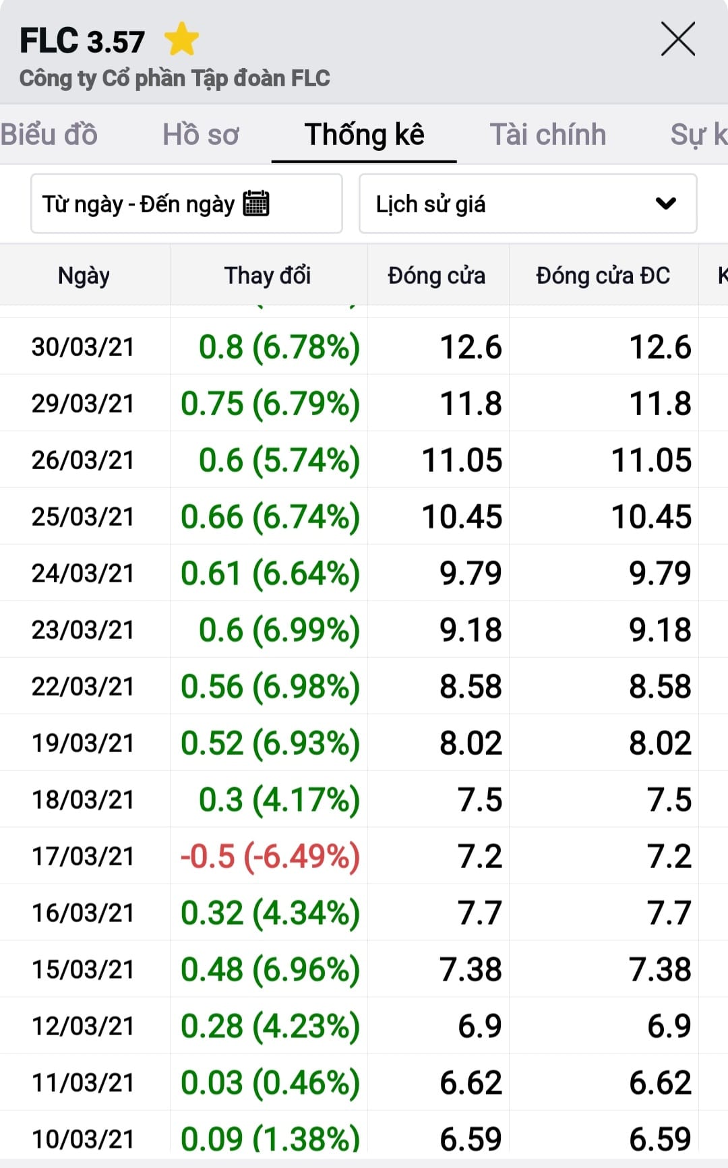
Task: Click the 0.03 (0.46%) change on 11/03/21
Action: tap(270, 1082)
